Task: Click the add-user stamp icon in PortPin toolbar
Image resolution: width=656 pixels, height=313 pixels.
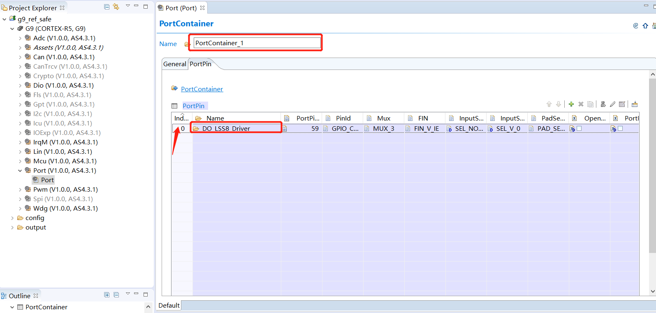Action: [603, 104]
